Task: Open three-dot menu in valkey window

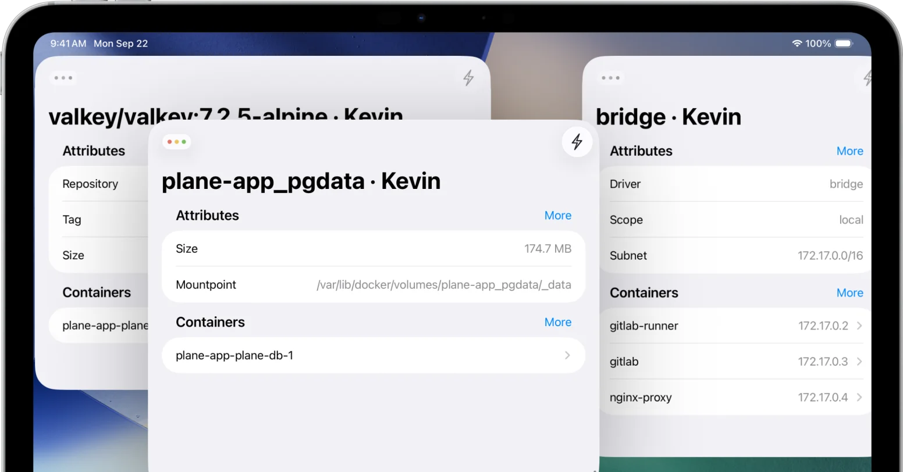Action: click(63, 78)
